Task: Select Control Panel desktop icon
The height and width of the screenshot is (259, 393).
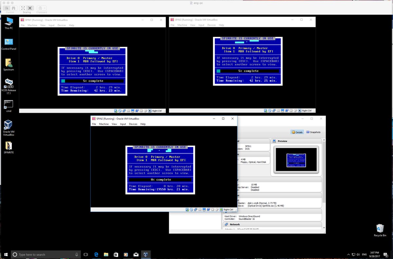Action: 9,44
